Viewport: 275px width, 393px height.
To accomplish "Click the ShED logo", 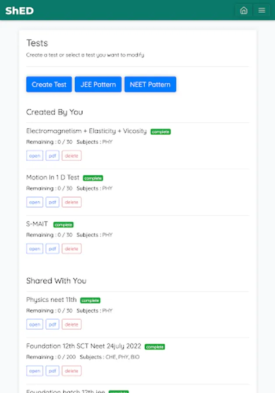I will (19, 10).
